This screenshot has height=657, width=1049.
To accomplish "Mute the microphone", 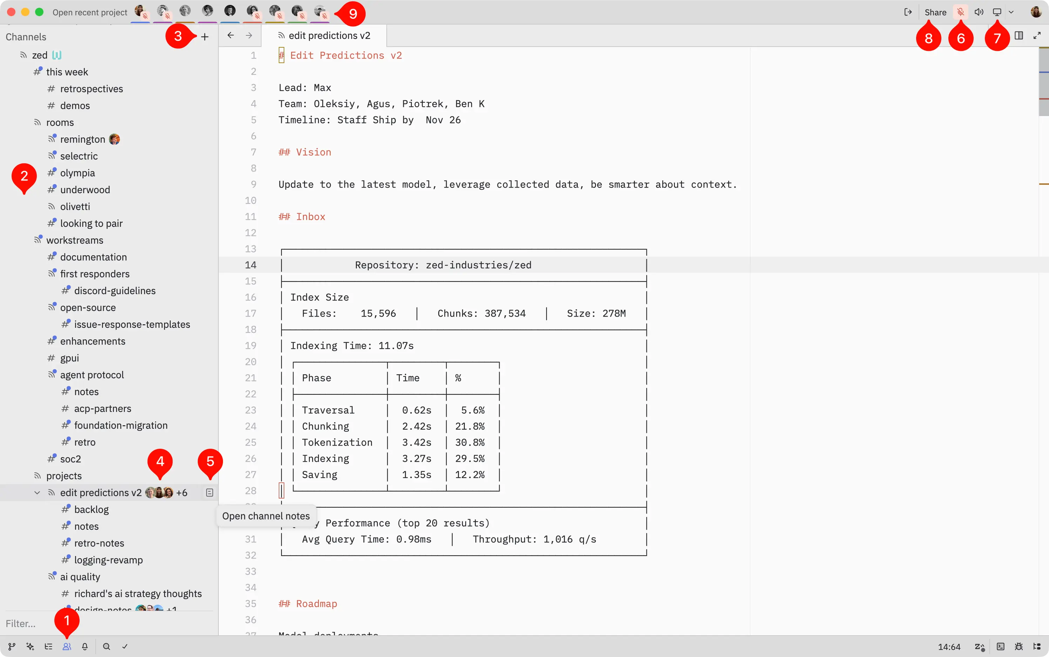I will (x=960, y=12).
